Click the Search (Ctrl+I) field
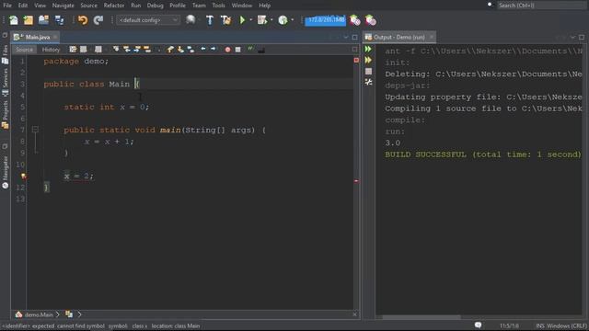Image resolution: width=589 pixels, height=331 pixels. pos(541,6)
